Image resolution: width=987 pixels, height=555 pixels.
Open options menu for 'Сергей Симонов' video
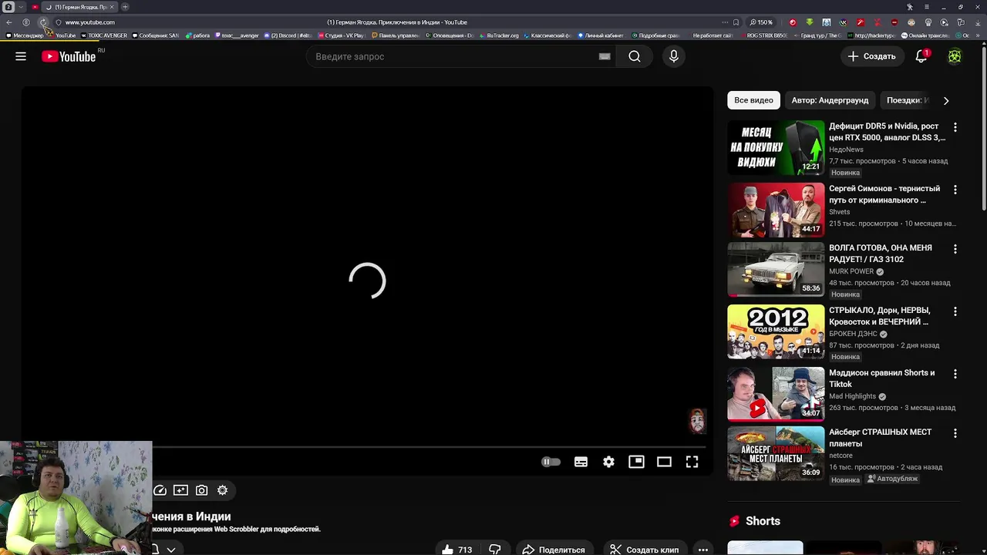[955, 190]
